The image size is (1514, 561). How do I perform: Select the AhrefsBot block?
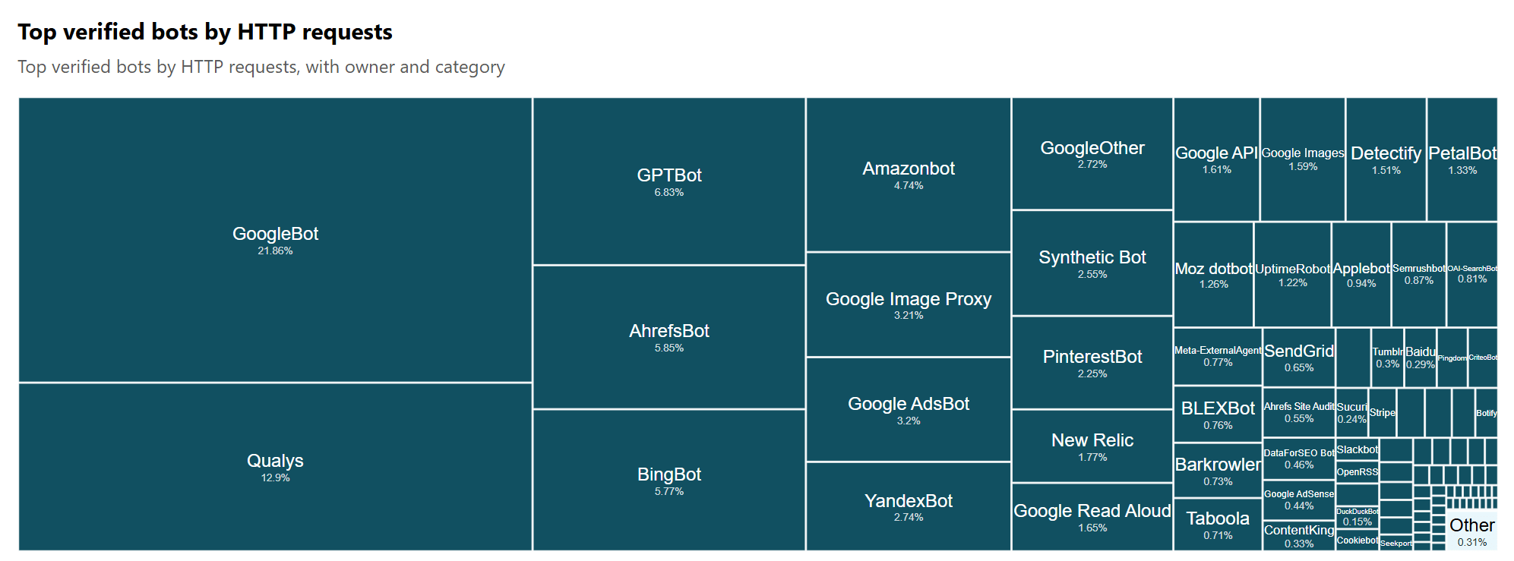[x=668, y=337]
